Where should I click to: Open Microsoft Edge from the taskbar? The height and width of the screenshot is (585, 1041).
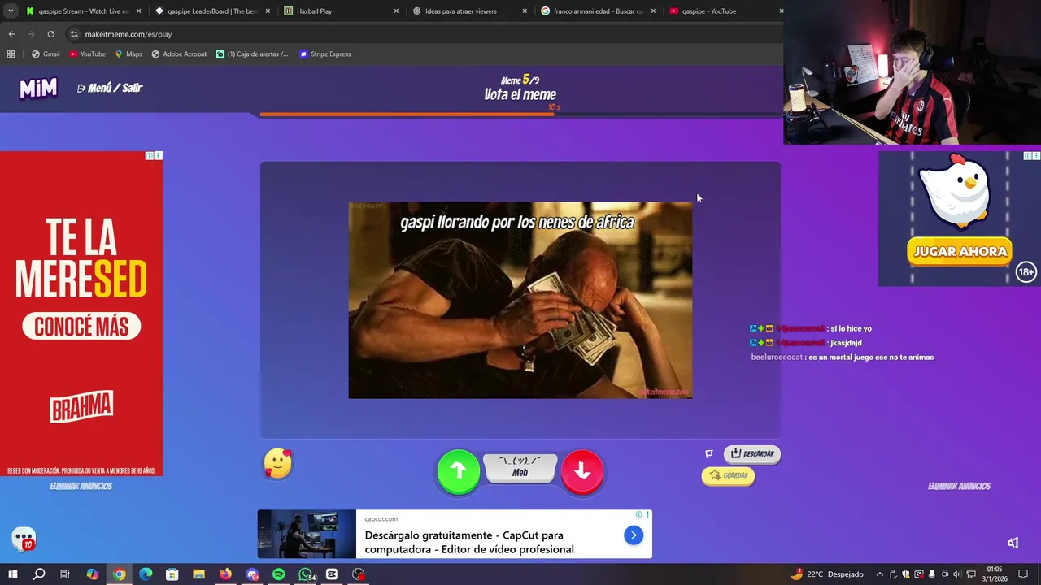(x=146, y=574)
